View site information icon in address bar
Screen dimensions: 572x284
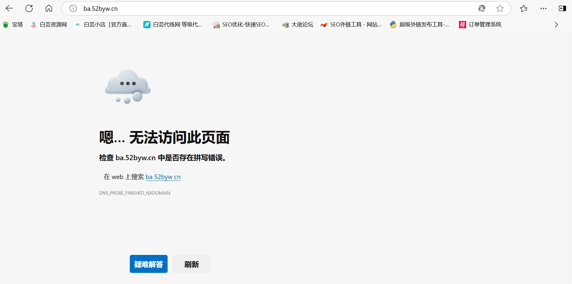(x=73, y=8)
